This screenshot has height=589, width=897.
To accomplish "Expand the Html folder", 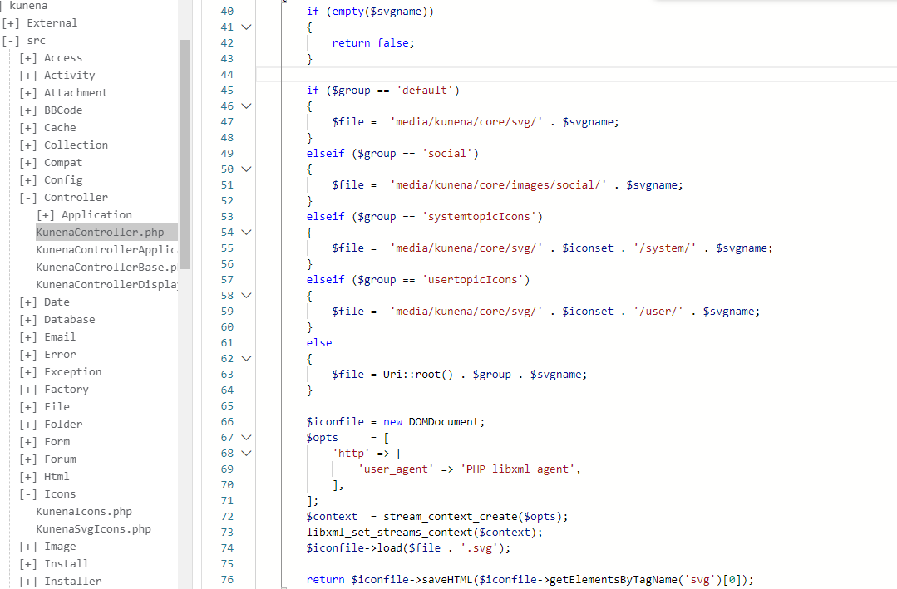I will [28, 477].
